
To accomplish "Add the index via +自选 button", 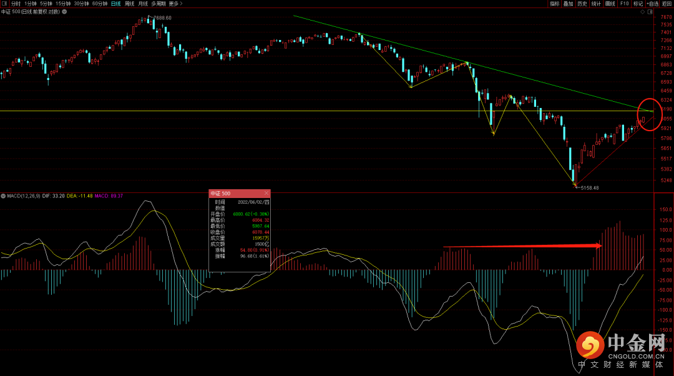I will pos(653,4).
